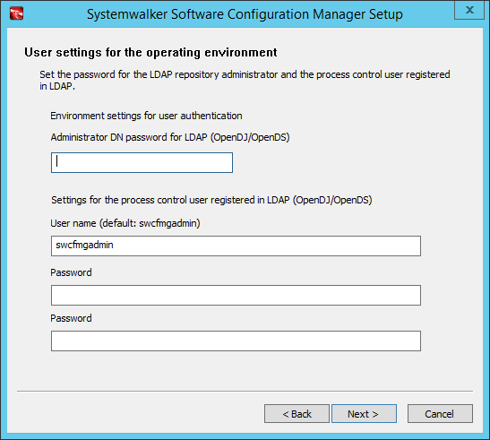Click the User name field containing swcfmgadmin

(x=236, y=246)
